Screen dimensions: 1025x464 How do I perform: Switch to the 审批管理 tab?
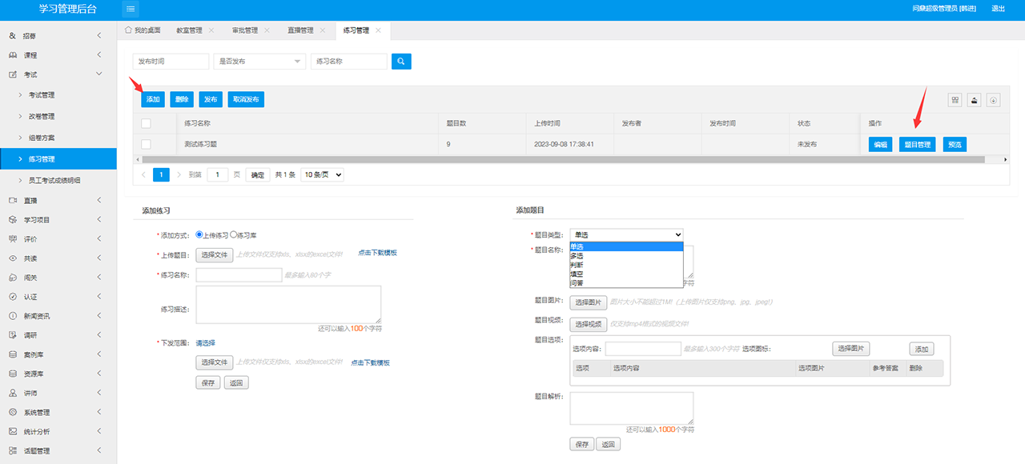point(244,30)
